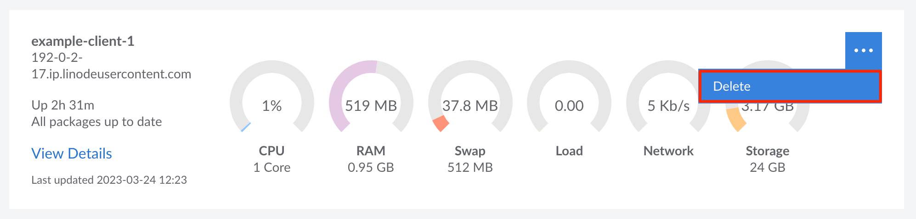This screenshot has width=916, height=219.
Task: Click the CPU usage gauge showing 1%
Action: (x=272, y=106)
